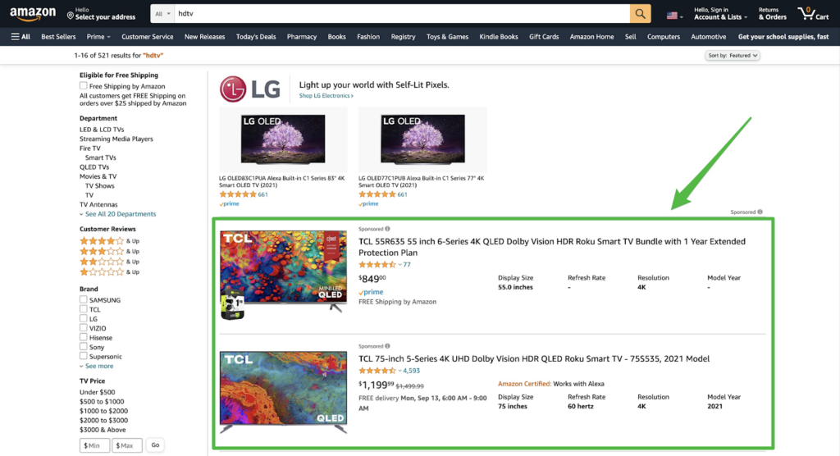The width and height of the screenshot is (840, 456).
Task: Select Streaming Media Players department
Action: [x=116, y=139]
